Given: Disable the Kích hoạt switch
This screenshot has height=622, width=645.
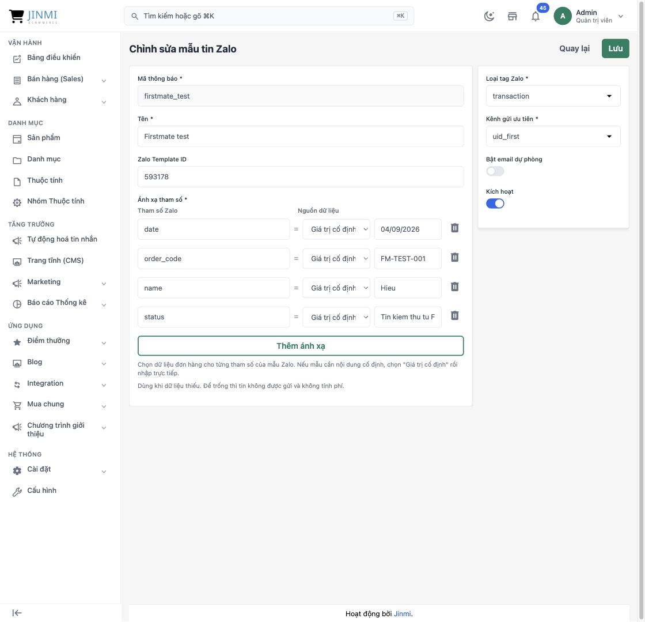Looking at the screenshot, I should (x=495, y=203).
